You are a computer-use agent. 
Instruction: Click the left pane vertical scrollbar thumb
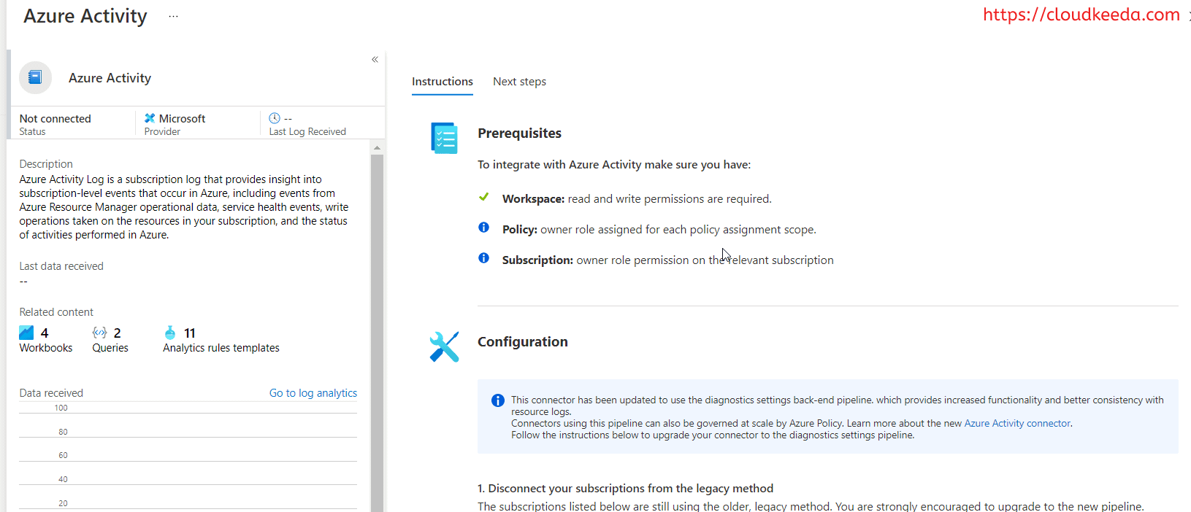pyautogui.click(x=377, y=333)
